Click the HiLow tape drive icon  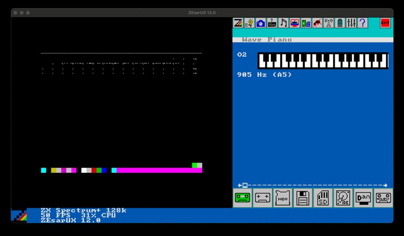click(383, 198)
